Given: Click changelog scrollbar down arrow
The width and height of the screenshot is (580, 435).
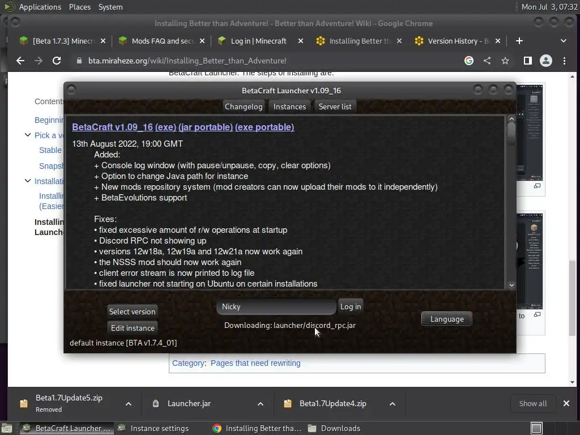Looking at the screenshot, I should [x=511, y=284].
